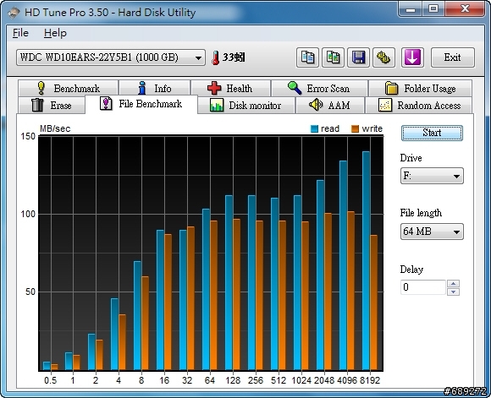
Task: Open the options wrench toolbar icon
Action: point(383,57)
